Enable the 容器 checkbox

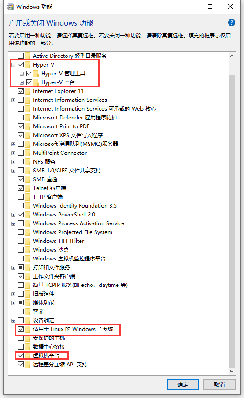(21, 311)
